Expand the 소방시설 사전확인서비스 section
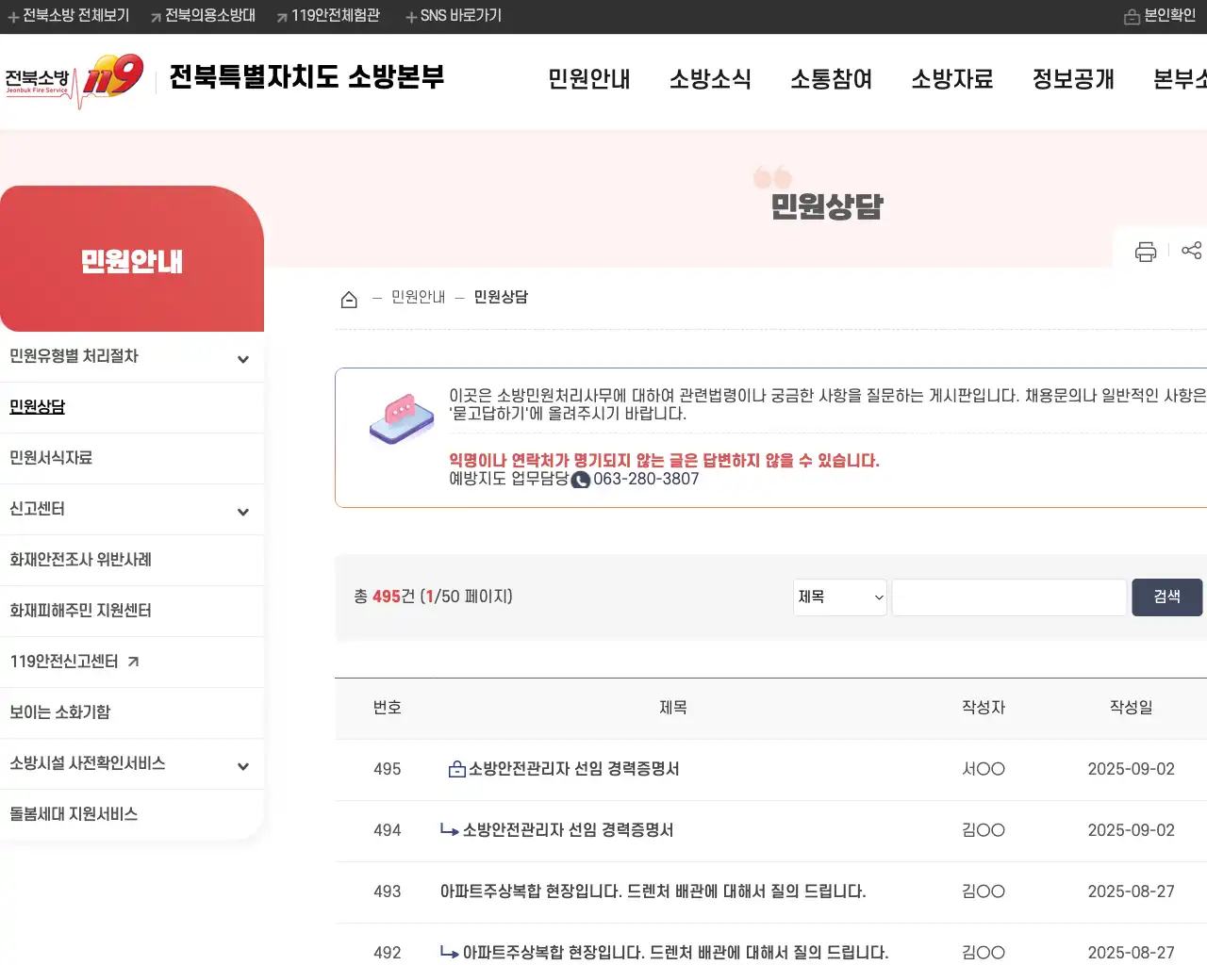The height and width of the screenshot is (965, 1207). click(243, 764)
